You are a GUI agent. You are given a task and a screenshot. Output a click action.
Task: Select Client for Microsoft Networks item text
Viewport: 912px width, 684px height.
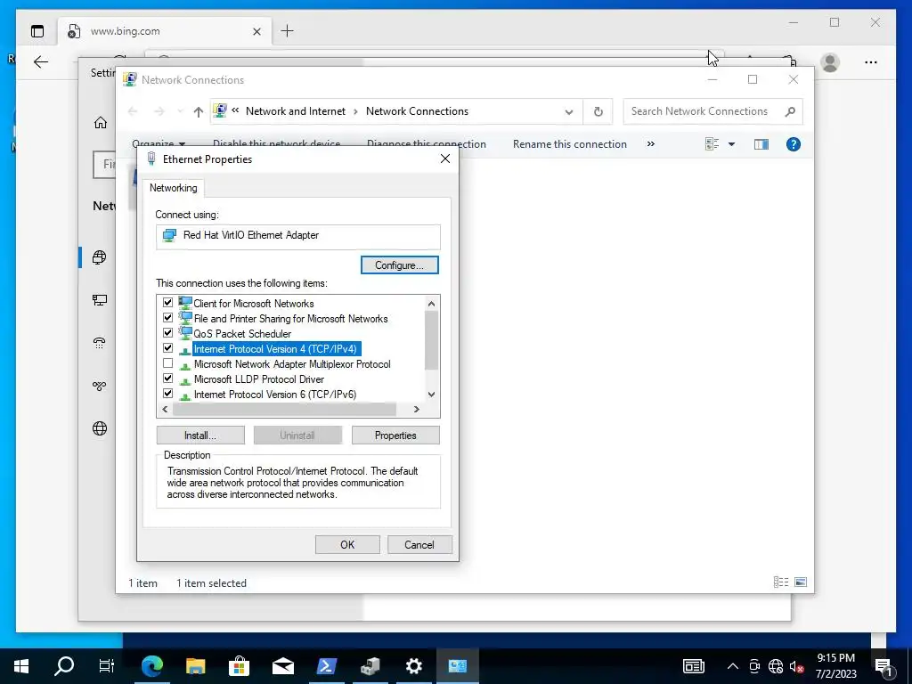[x=254, y=304]
